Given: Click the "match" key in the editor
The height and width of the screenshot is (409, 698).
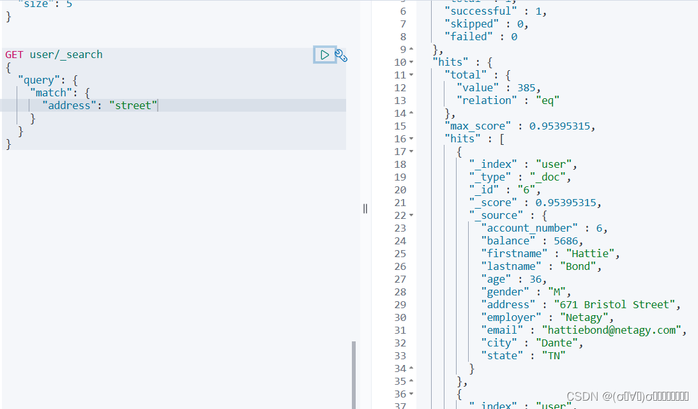Looking at the screenshot, I should (50, 93).
